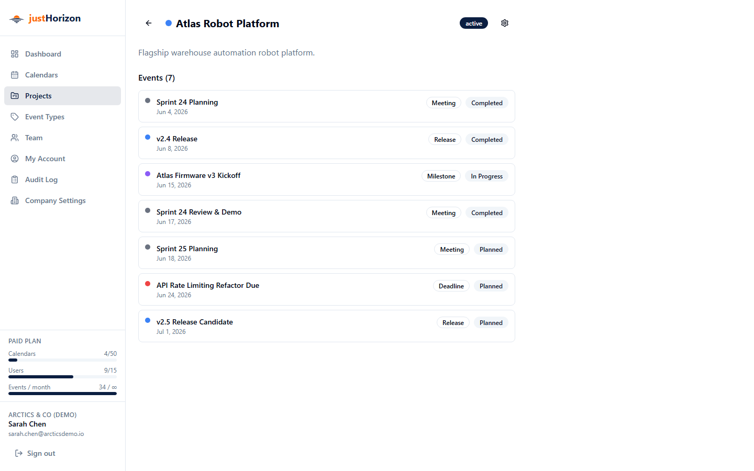Click the Jul 1, 2026 date
Screen dimensions: 754x471
(x=171, y=332)
